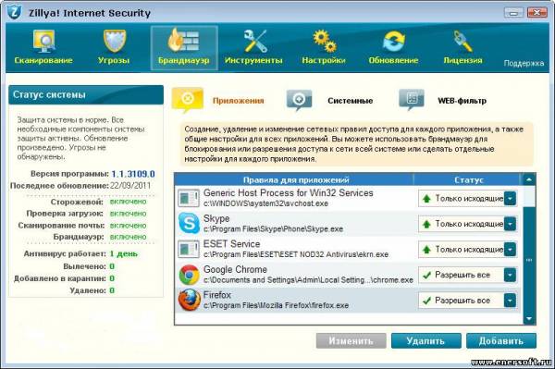The height and width of the screenshot is (369, 555).
Task: Open the Поддержка link
Action: point(524,63)
